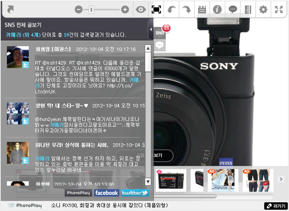Open the slideshow clapperboard icon
The width and height of the screenshot is (289, 211).
(202, 9)
